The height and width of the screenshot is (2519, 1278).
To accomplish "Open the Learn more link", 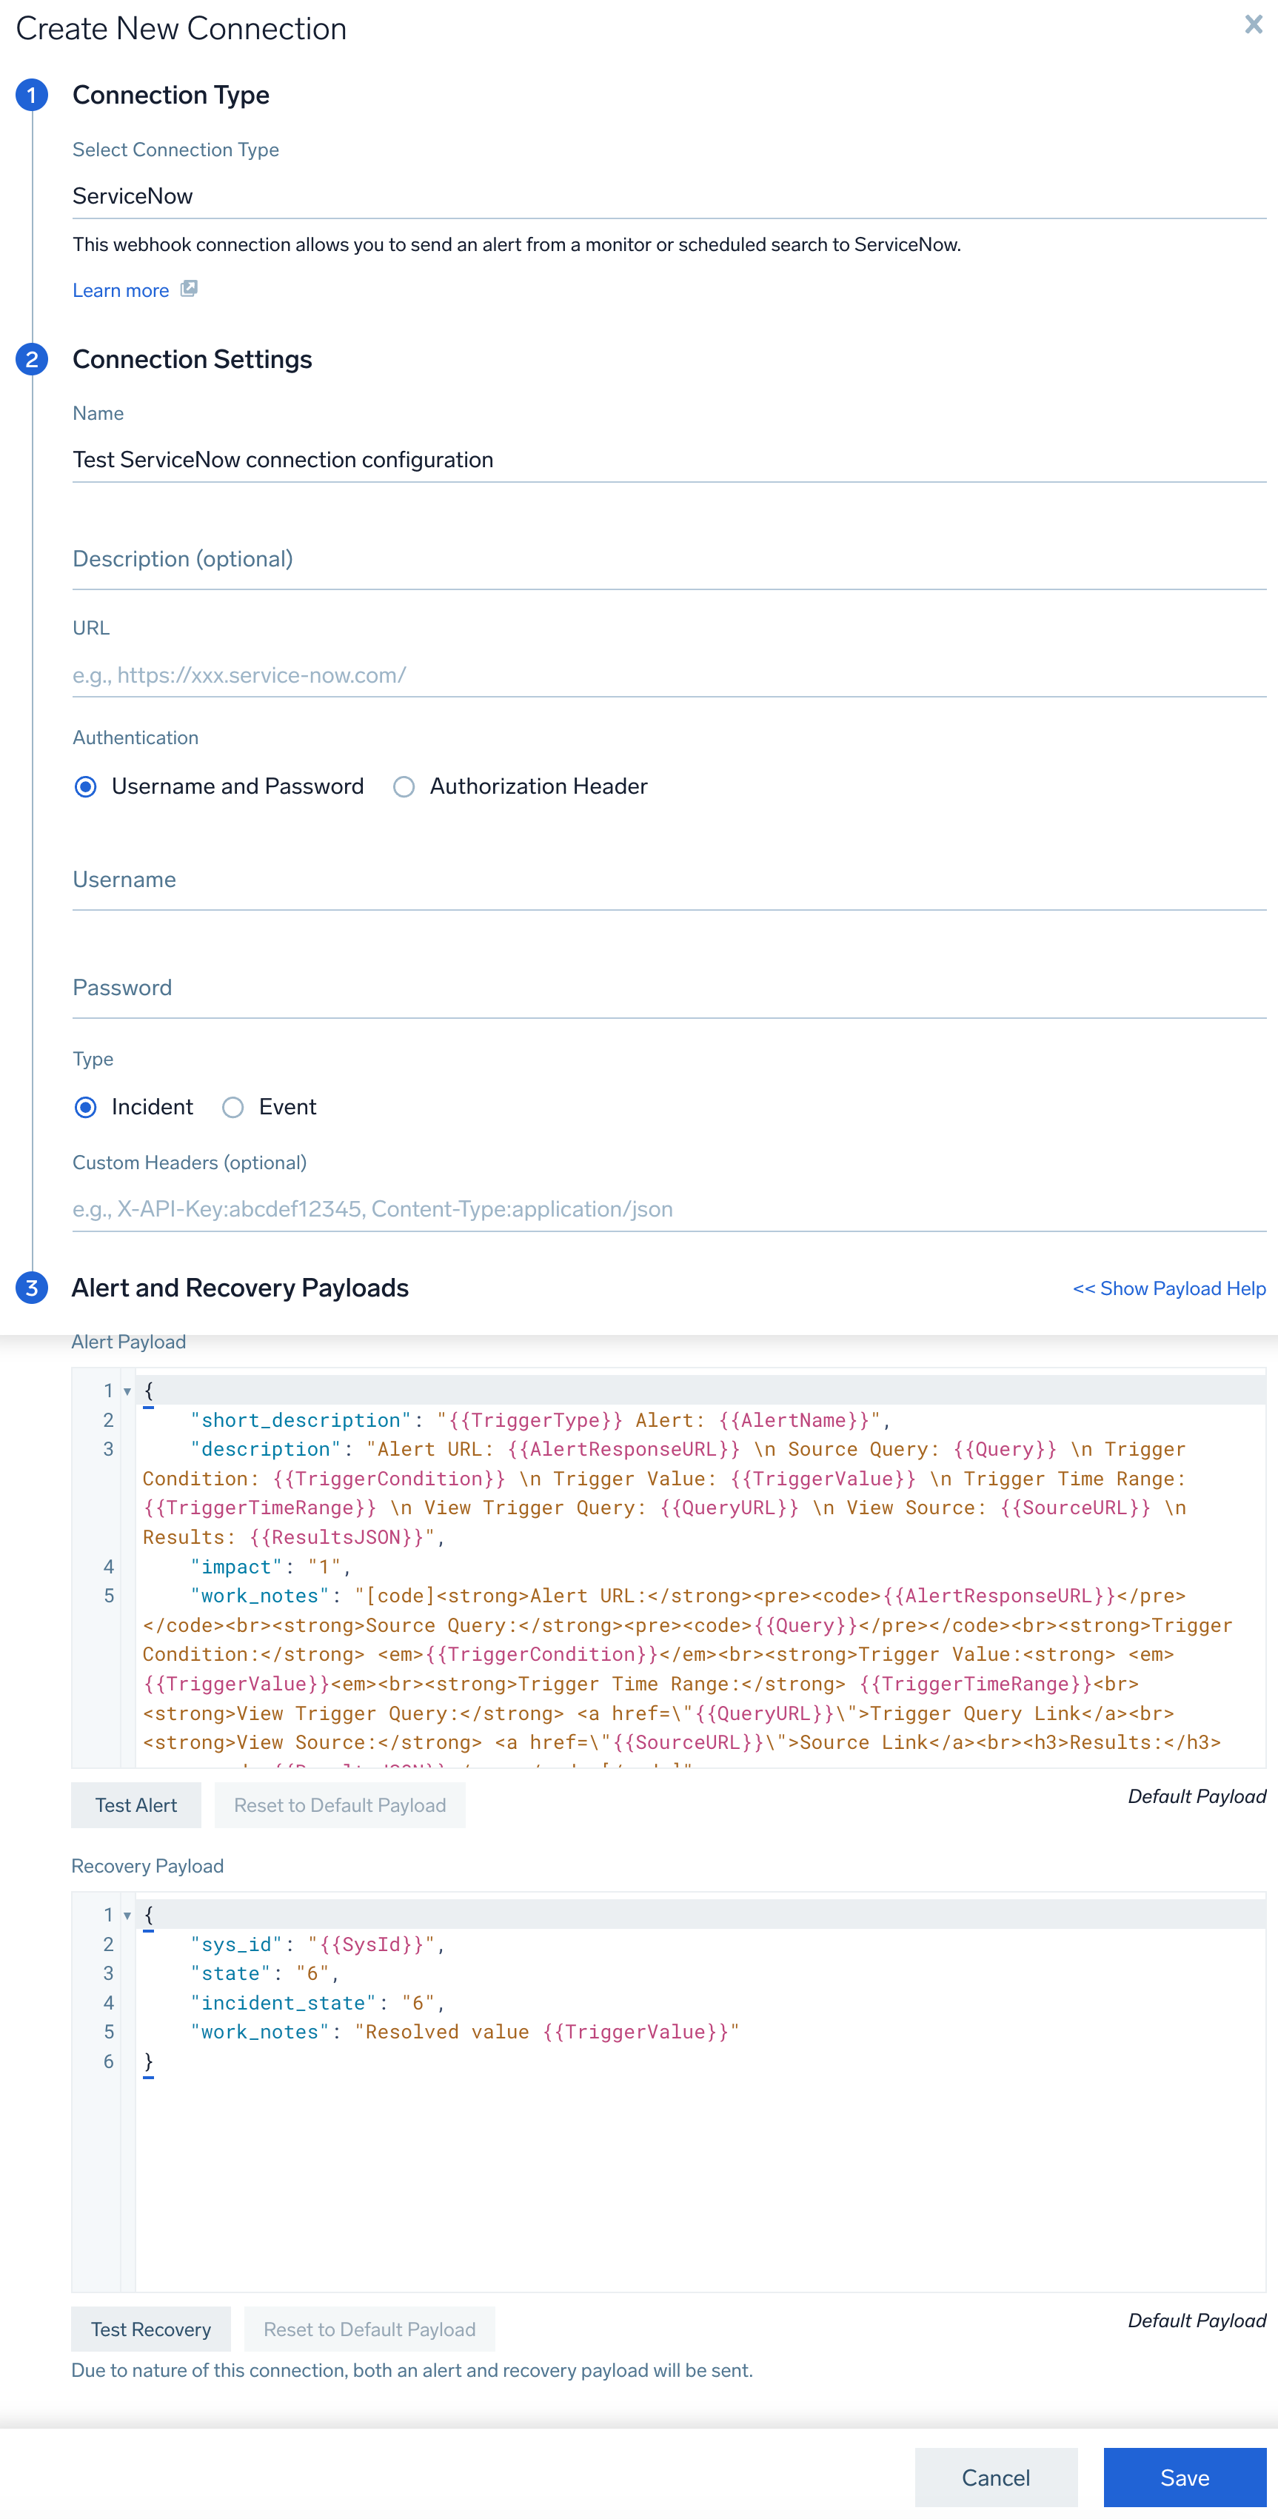I will click(120, 290).
